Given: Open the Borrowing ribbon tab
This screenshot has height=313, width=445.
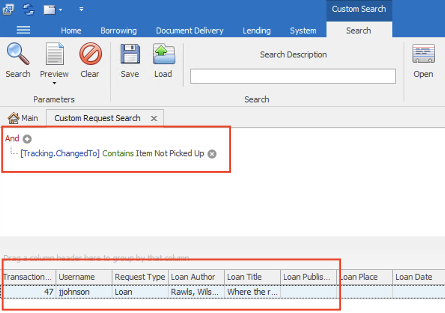Looking at the screenshot, I should (x=119, y=31).
